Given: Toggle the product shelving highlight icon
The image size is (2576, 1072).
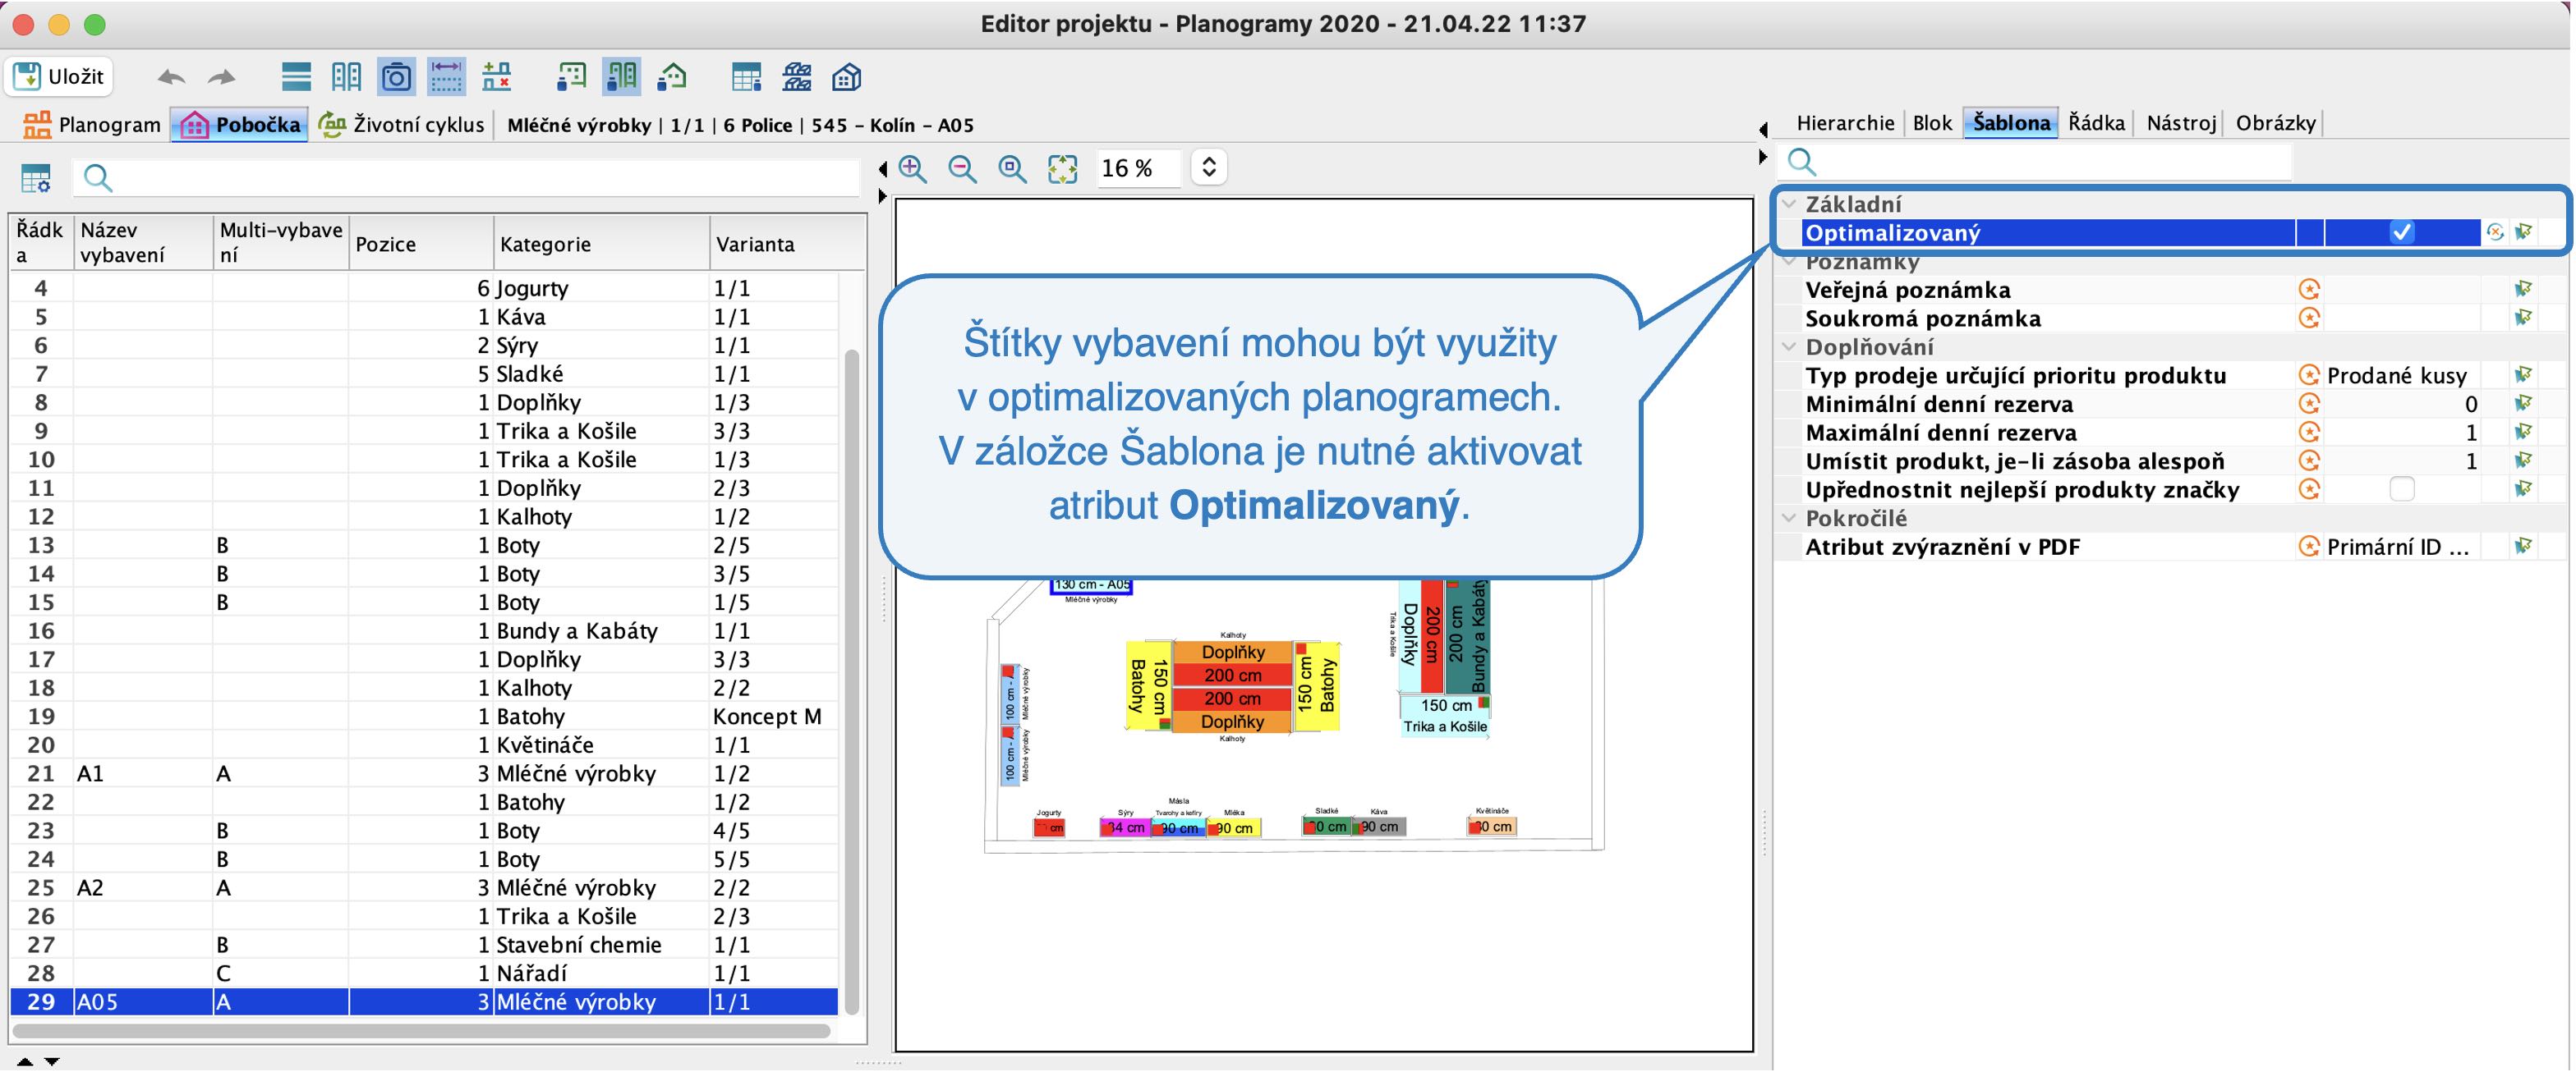Looking at the screenshot, I should [x=621, y=77].
